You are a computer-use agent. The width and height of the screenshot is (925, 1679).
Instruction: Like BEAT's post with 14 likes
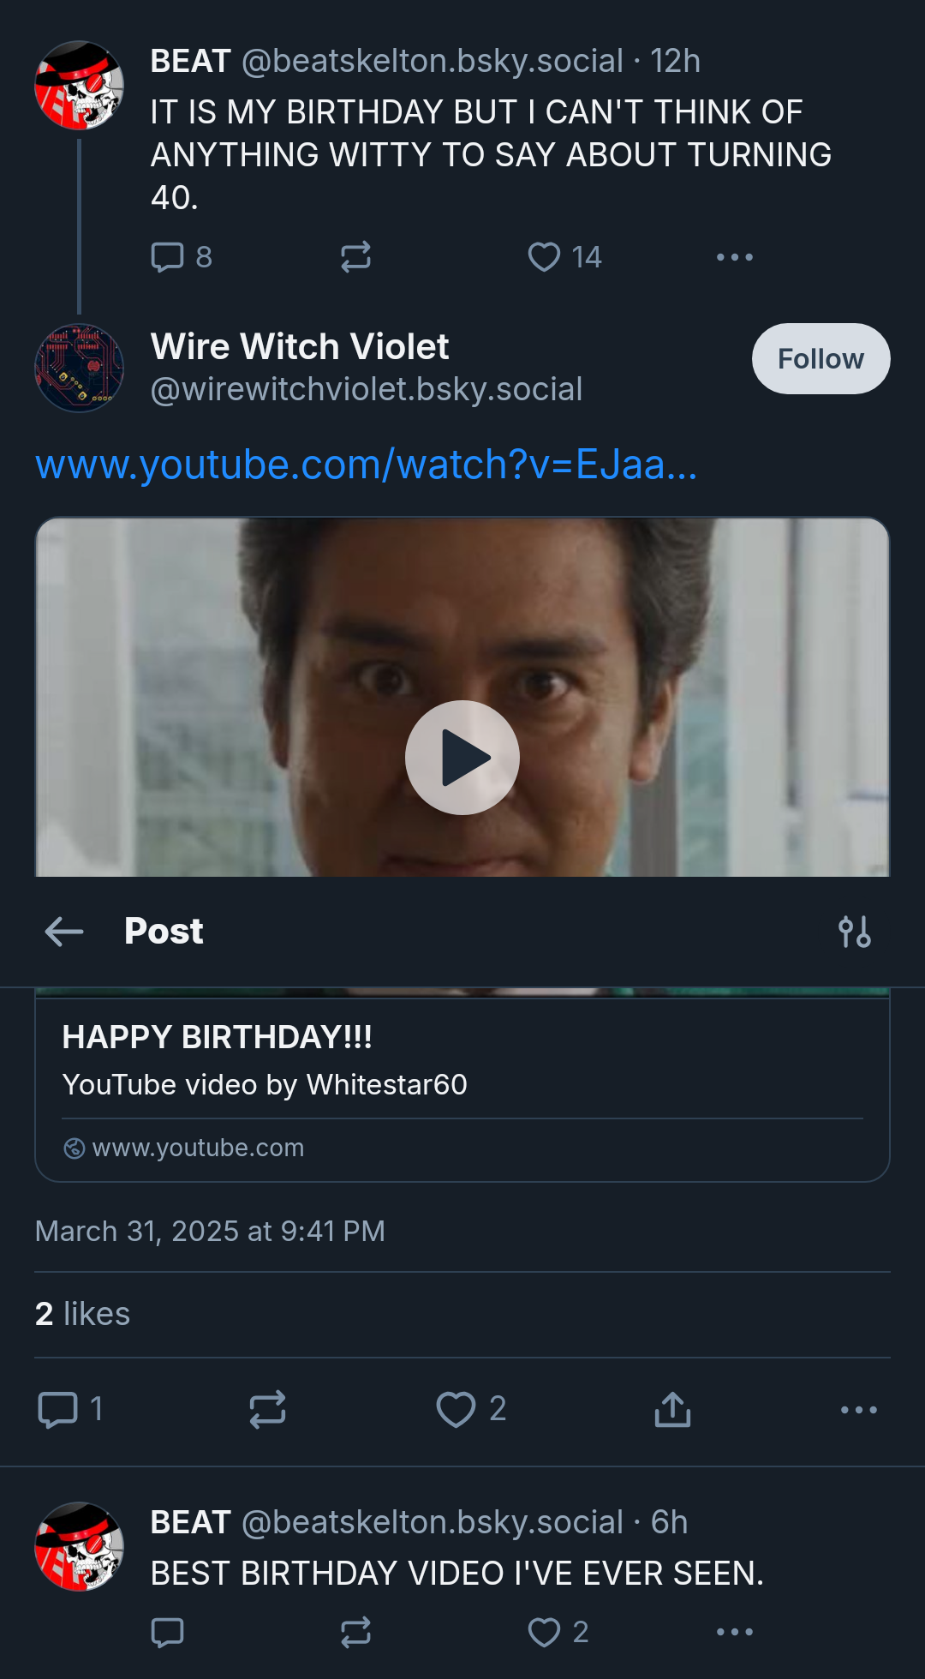tap(564, 257)
